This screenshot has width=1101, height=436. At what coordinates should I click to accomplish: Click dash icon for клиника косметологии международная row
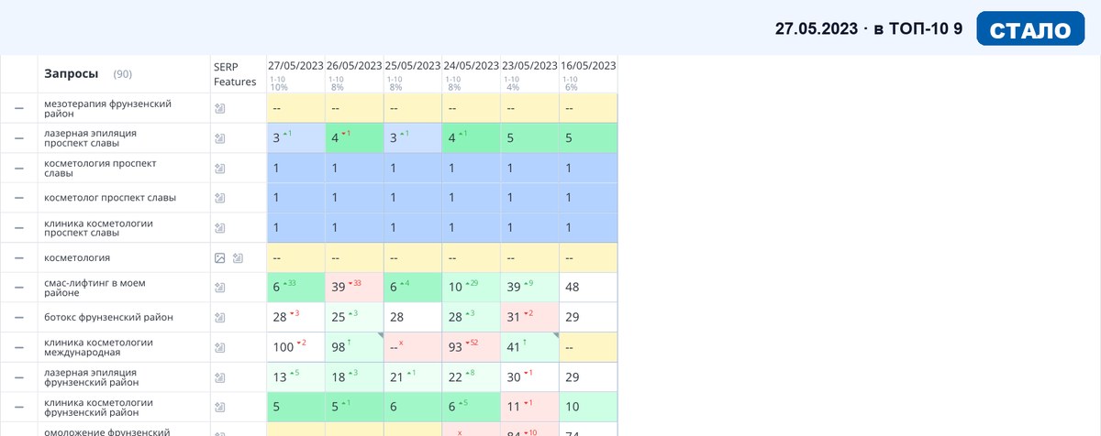(x=18, y=347)
